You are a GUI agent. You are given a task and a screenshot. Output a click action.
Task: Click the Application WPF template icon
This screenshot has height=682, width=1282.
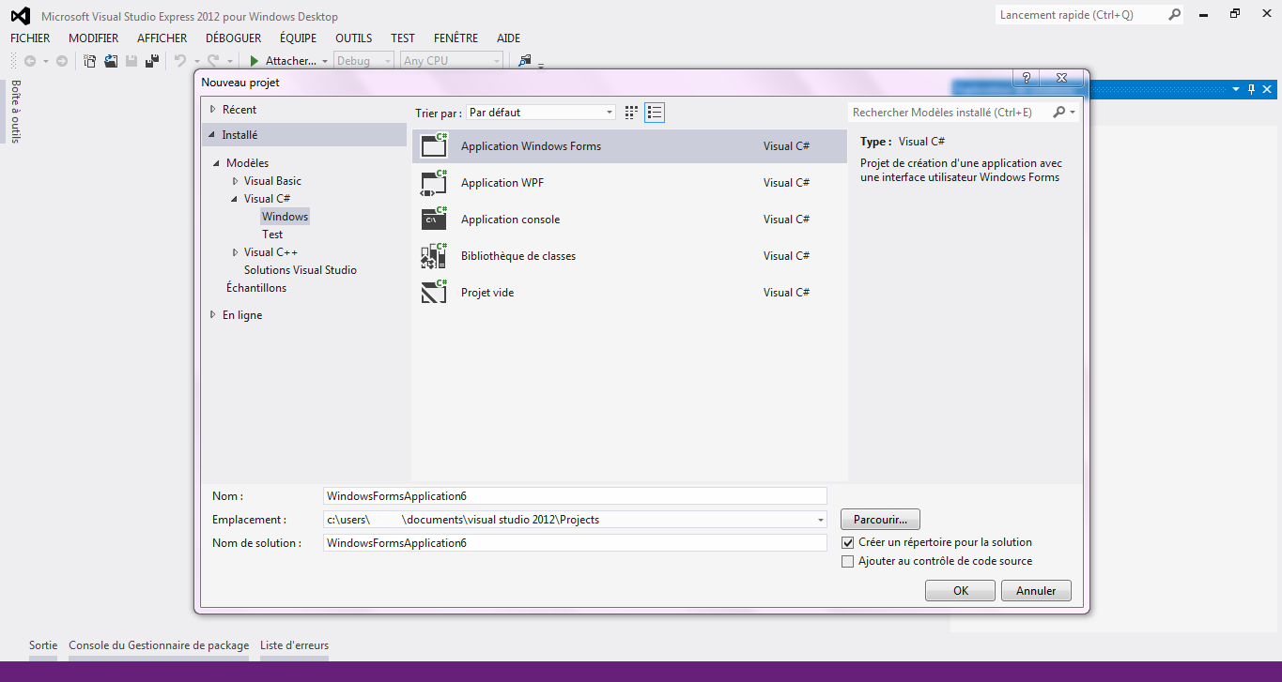coord(434,182)
